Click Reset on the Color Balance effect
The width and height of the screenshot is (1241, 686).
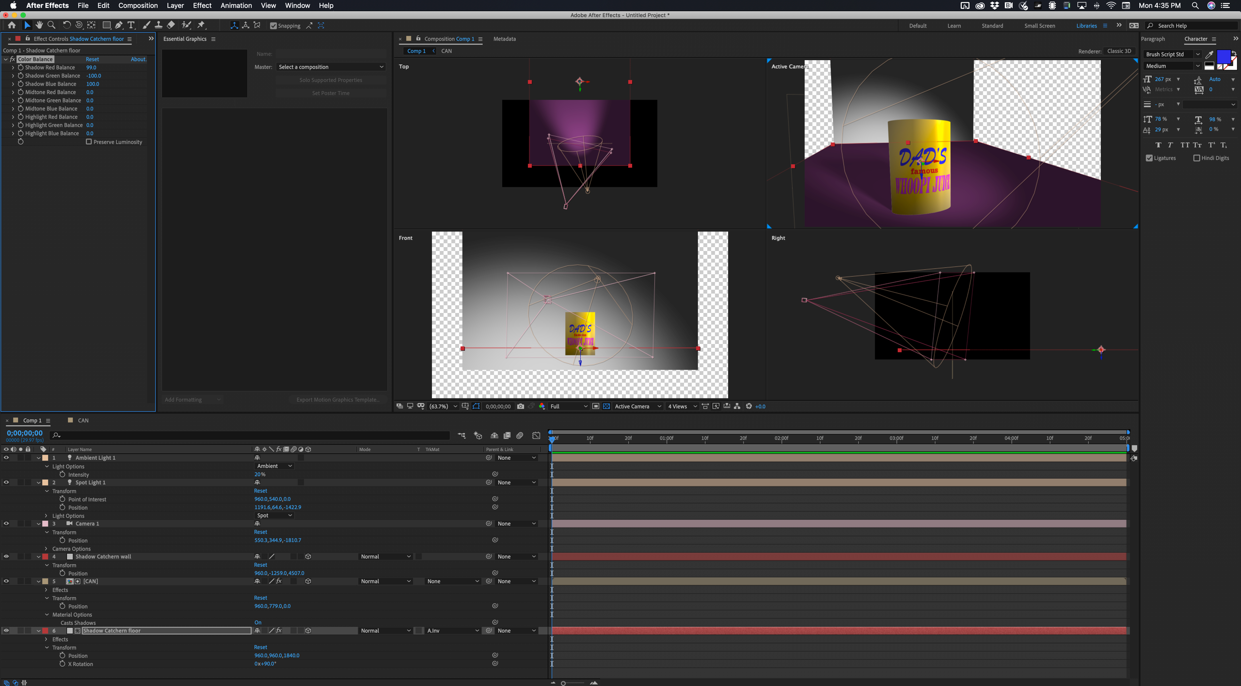92,59
